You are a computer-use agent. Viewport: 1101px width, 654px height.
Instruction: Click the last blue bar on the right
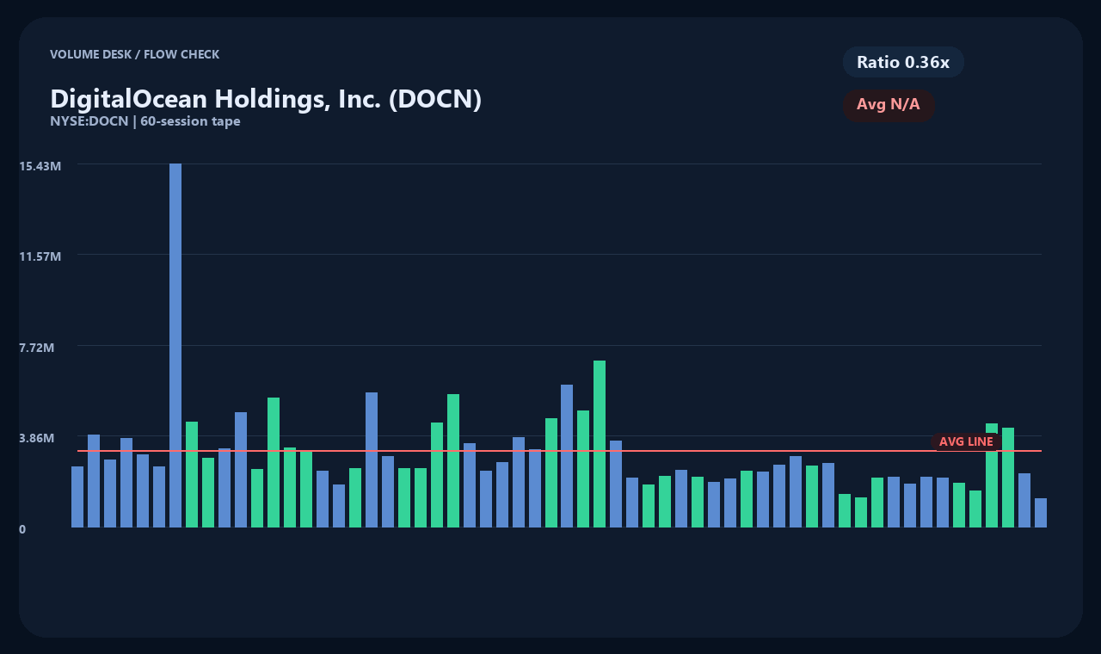point(1041,513)
